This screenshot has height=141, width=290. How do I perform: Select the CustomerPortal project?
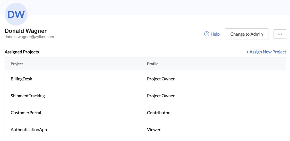tap(26, 113)
